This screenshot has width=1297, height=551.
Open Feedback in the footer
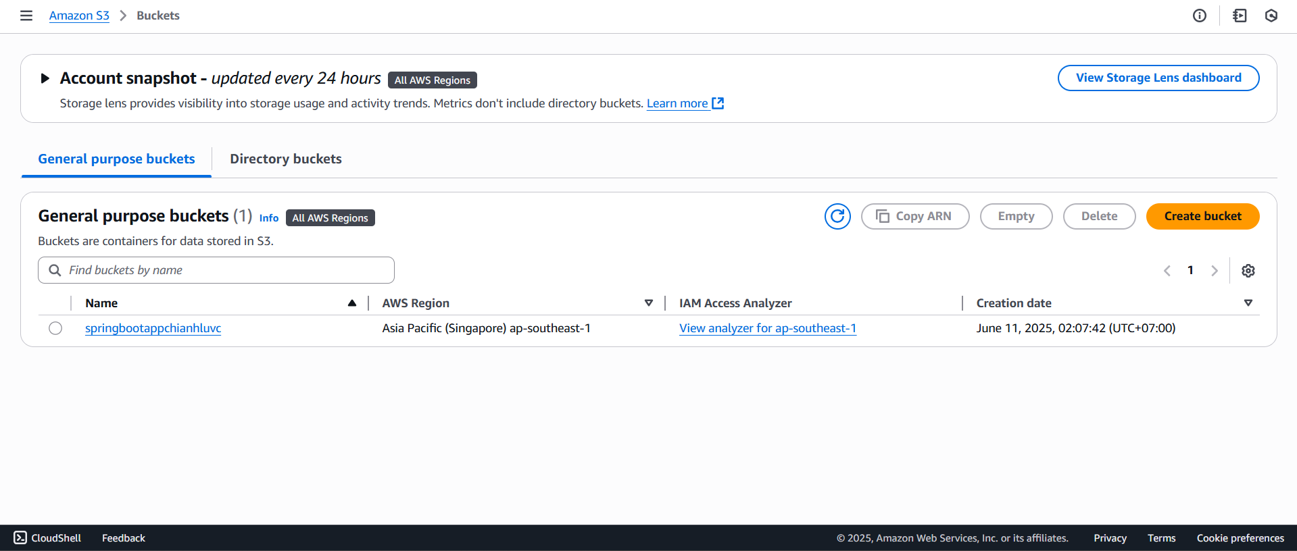click(x=124, y=538)
